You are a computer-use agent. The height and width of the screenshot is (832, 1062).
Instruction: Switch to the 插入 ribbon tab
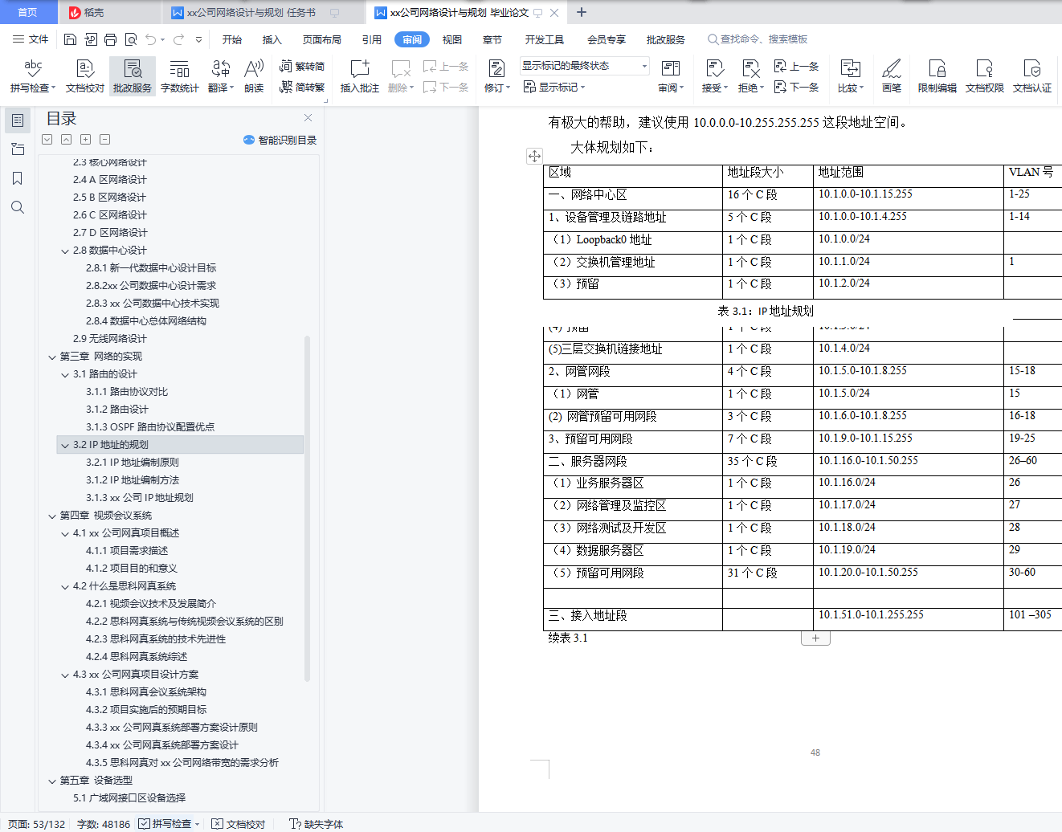[x=272, y=39]
